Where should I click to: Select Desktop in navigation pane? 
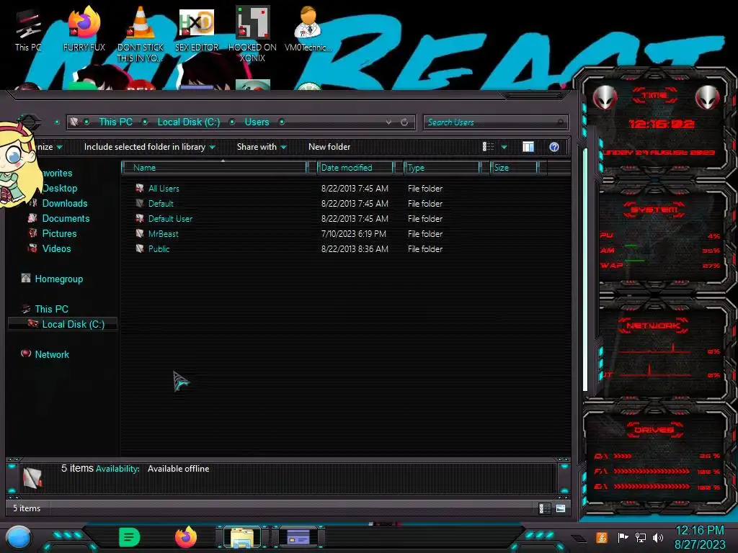pyautogui.click(x=59, y=189)
